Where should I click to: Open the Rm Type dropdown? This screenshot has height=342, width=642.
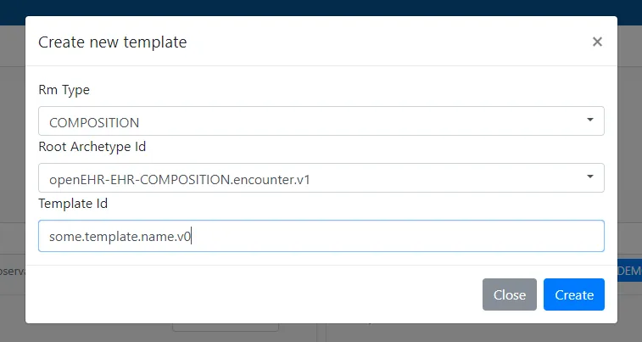click(321, 121)
